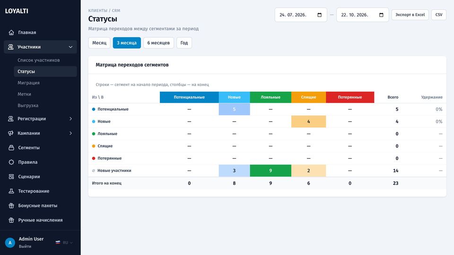
Task: Click the Потерянные row label
Action: pyautogui.click(x=109, y=158)
